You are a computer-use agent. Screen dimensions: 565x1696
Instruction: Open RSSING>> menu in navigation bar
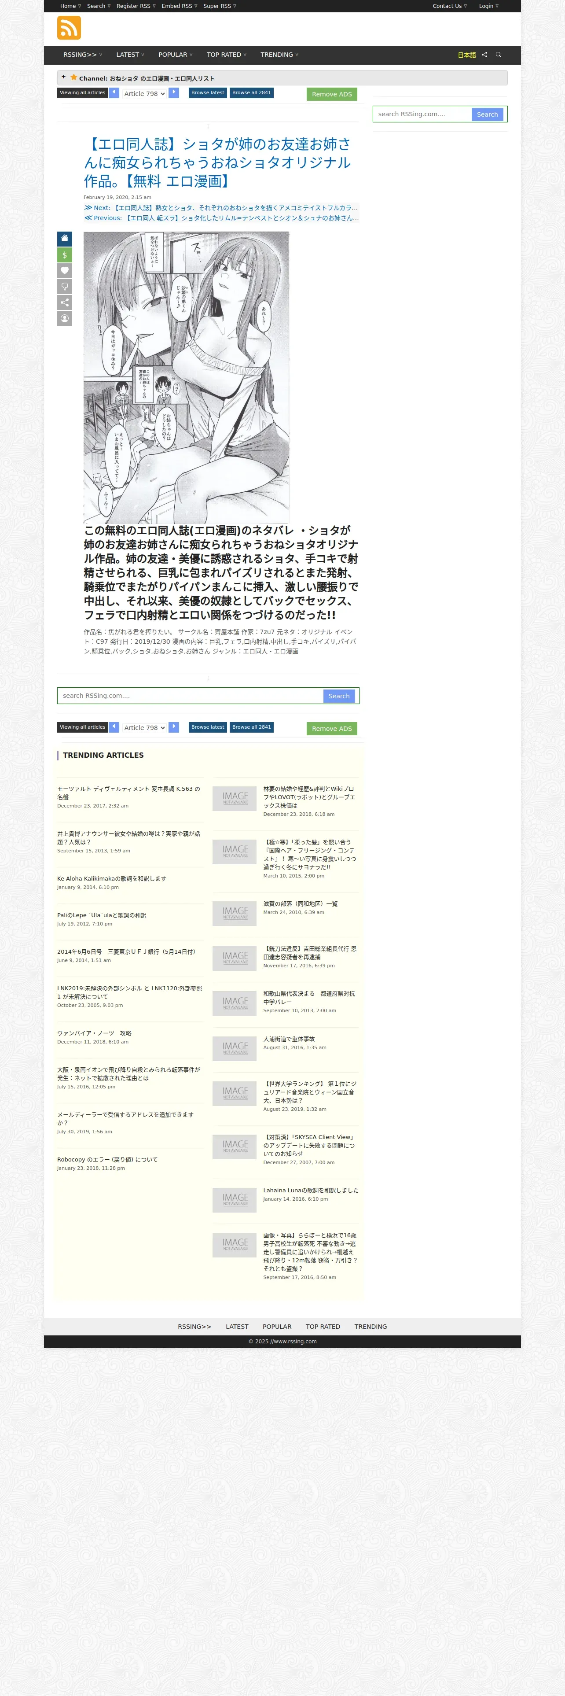coord(83,55)
